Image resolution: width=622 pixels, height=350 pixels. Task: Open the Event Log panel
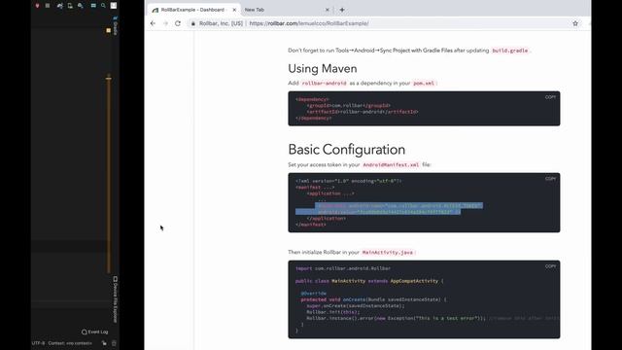[95, 332]
